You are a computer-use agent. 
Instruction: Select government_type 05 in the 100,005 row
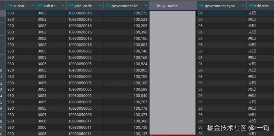tap(222, 70)
